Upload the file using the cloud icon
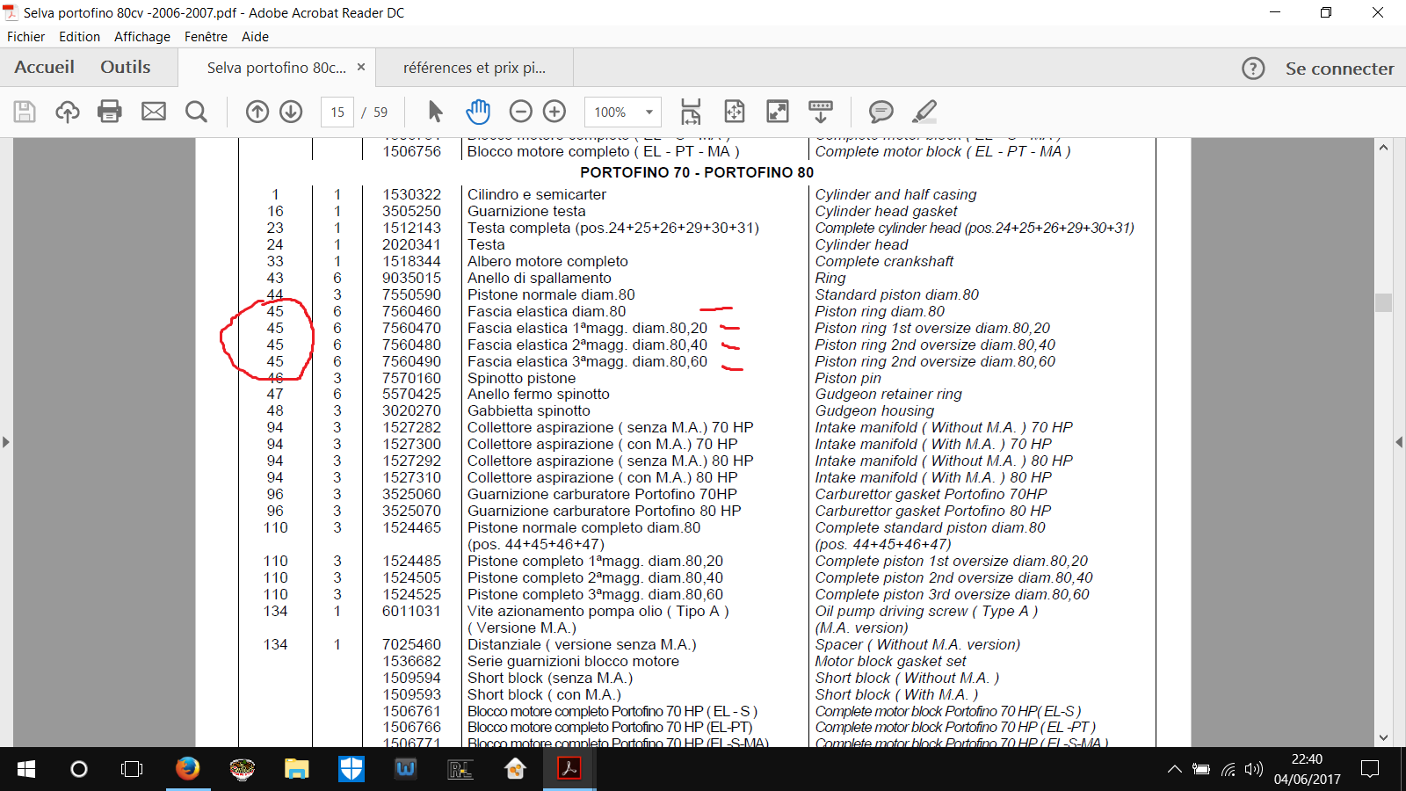 (x=67, y=112)
